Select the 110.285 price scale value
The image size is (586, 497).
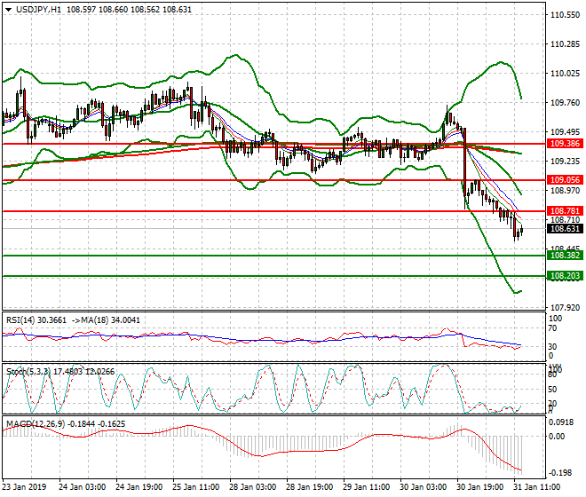(x=565, y=44)
